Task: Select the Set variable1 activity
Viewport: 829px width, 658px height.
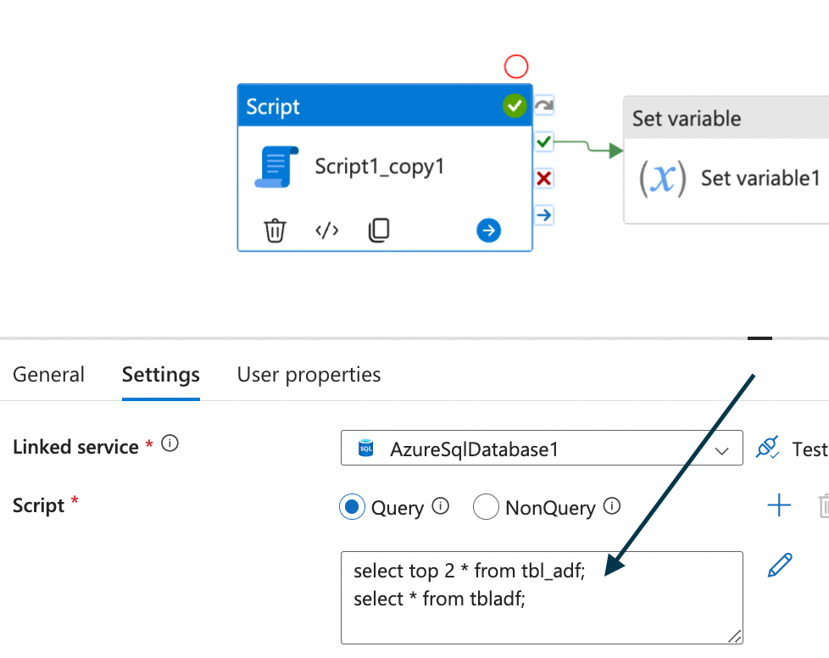Action: coord(726,159)
